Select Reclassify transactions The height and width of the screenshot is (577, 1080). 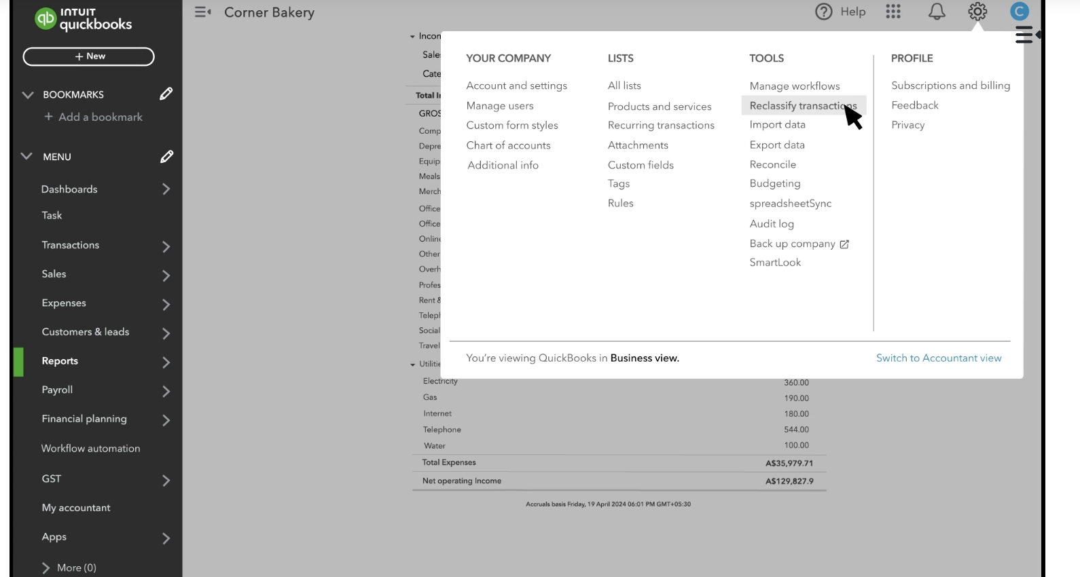(x=804, y=106)
